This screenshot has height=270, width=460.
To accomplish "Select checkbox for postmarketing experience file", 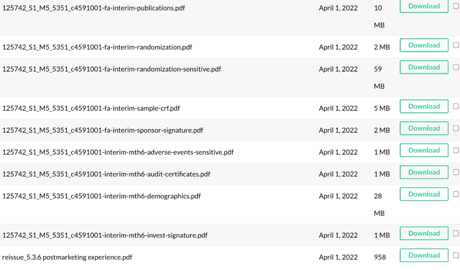I will 456,256.
